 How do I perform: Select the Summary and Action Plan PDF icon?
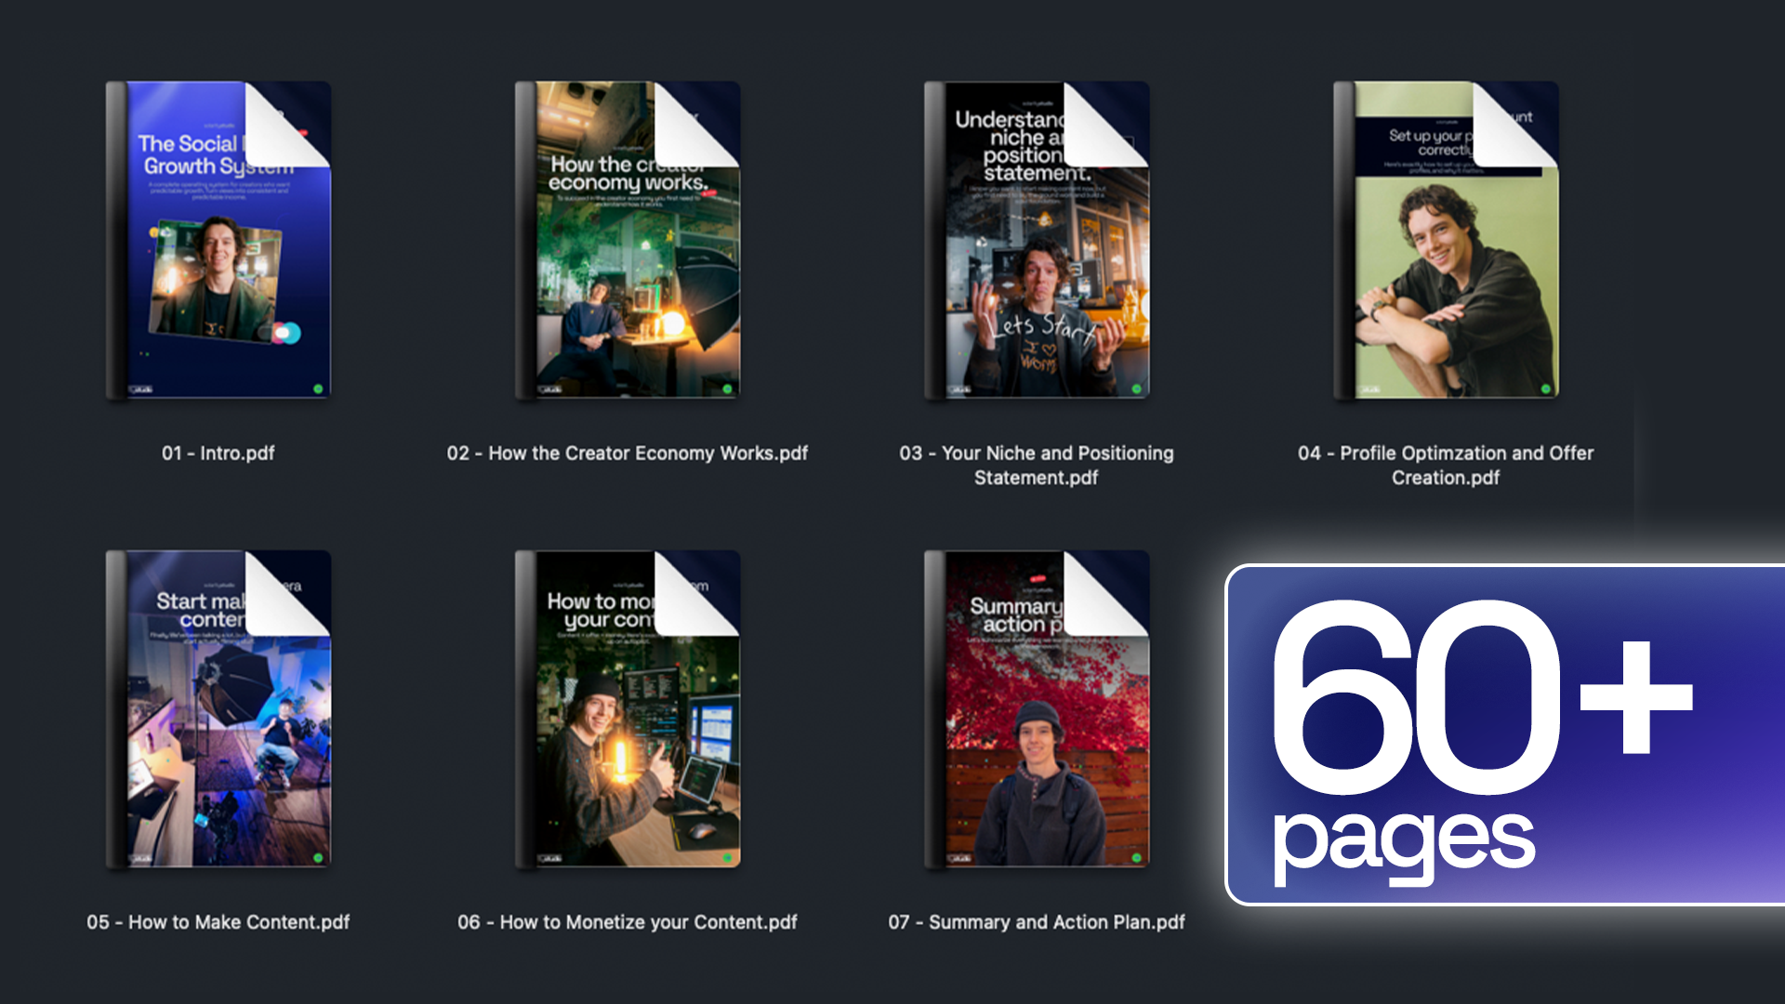[1037, 710]
